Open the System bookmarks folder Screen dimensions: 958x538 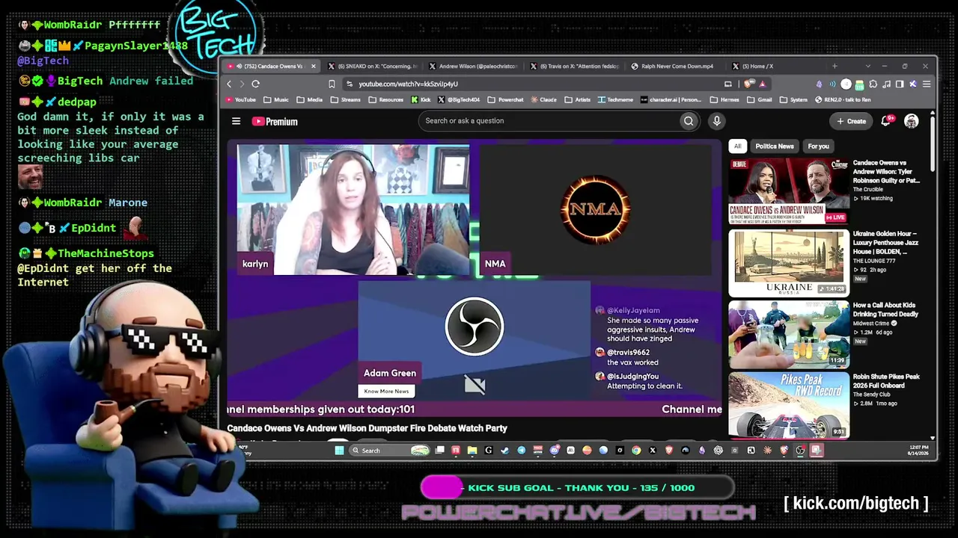click(793, 99)
